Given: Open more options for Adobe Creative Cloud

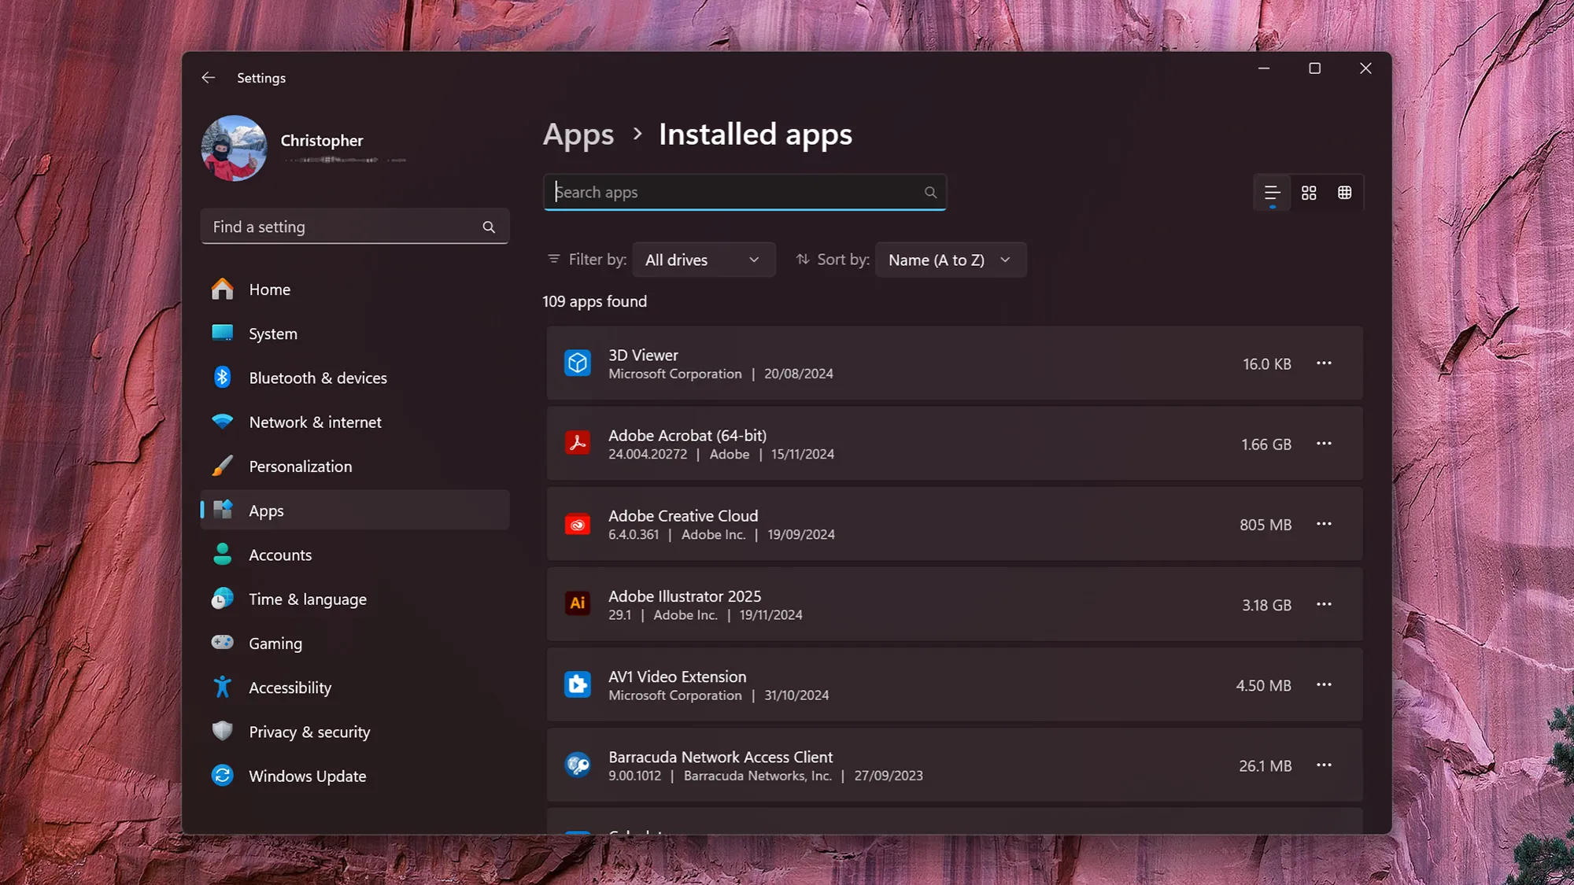Looking at the screenshot, I should click(x=1324, y=524).
